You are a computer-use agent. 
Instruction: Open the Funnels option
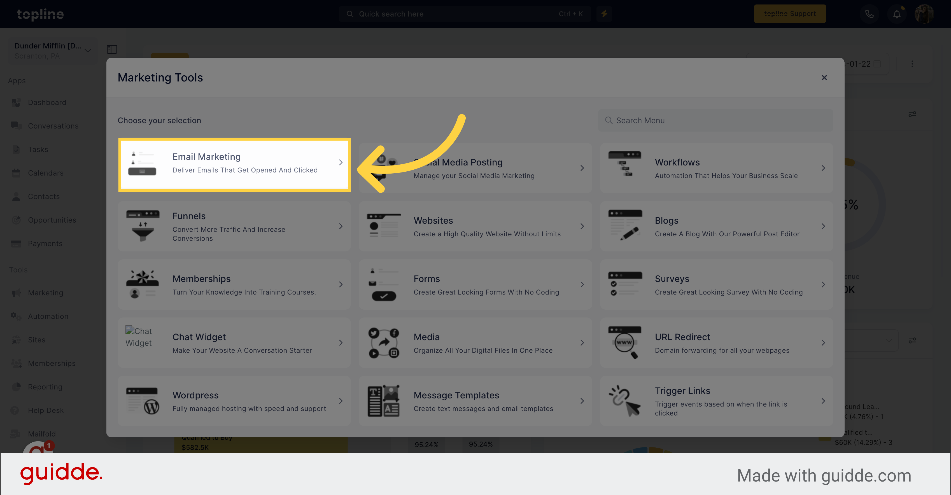(x=234, y=226)
